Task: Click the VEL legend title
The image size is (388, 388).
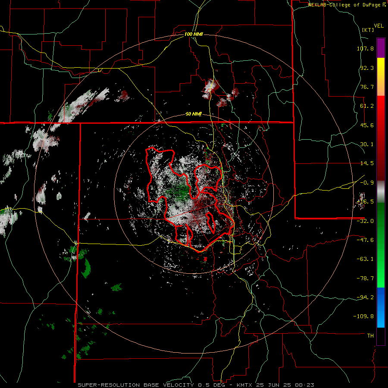Action: coord(379,26)
